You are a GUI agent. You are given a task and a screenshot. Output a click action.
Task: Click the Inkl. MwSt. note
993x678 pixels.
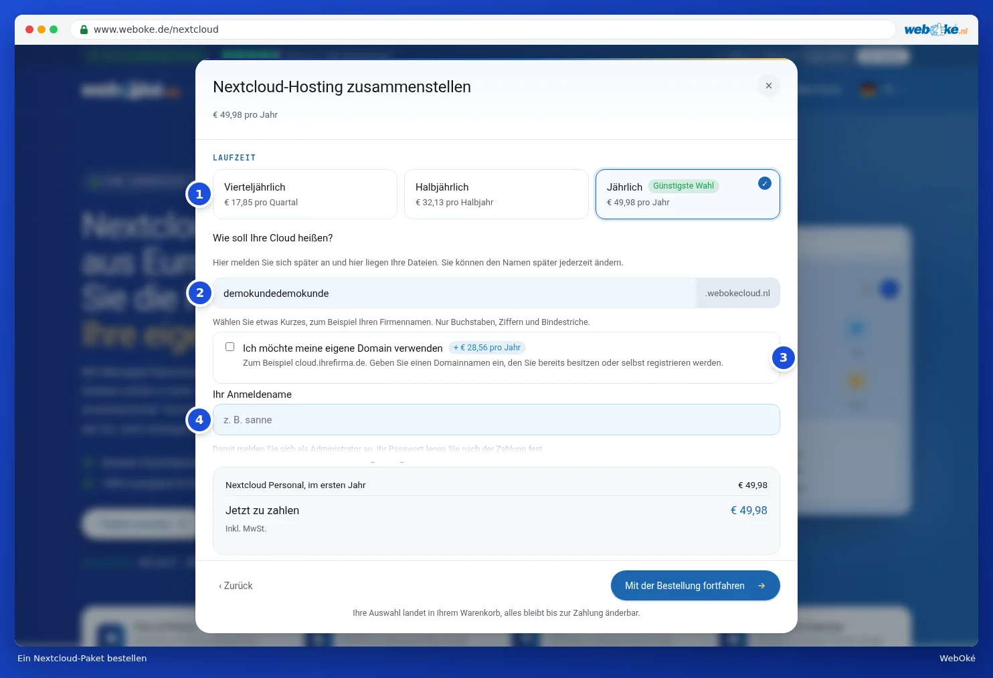pos(246,528)
